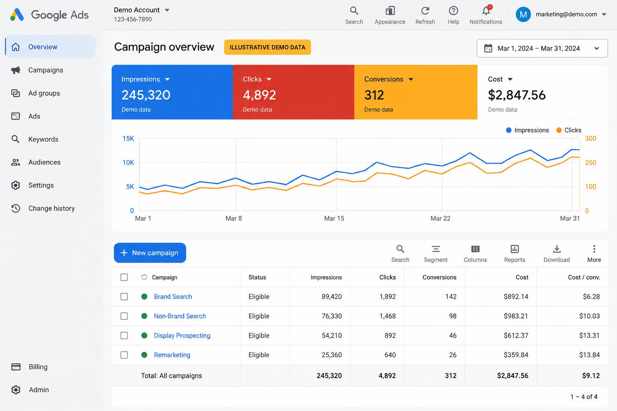Open the More options menu
This screenshot has height=411, width=617.
594,254
